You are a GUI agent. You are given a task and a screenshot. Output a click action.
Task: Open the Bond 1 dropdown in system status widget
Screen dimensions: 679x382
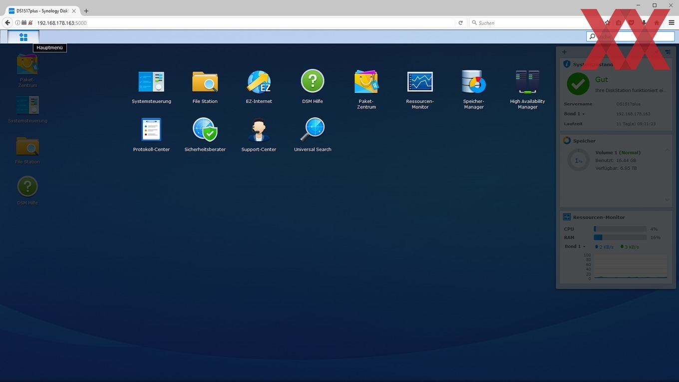[574, 114]
